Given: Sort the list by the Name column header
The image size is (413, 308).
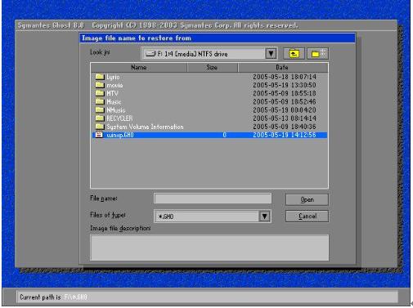Looking at the screenshot, I should [x=139, y=67].
